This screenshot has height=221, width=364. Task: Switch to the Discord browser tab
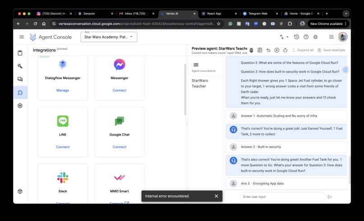coord(54,14)
